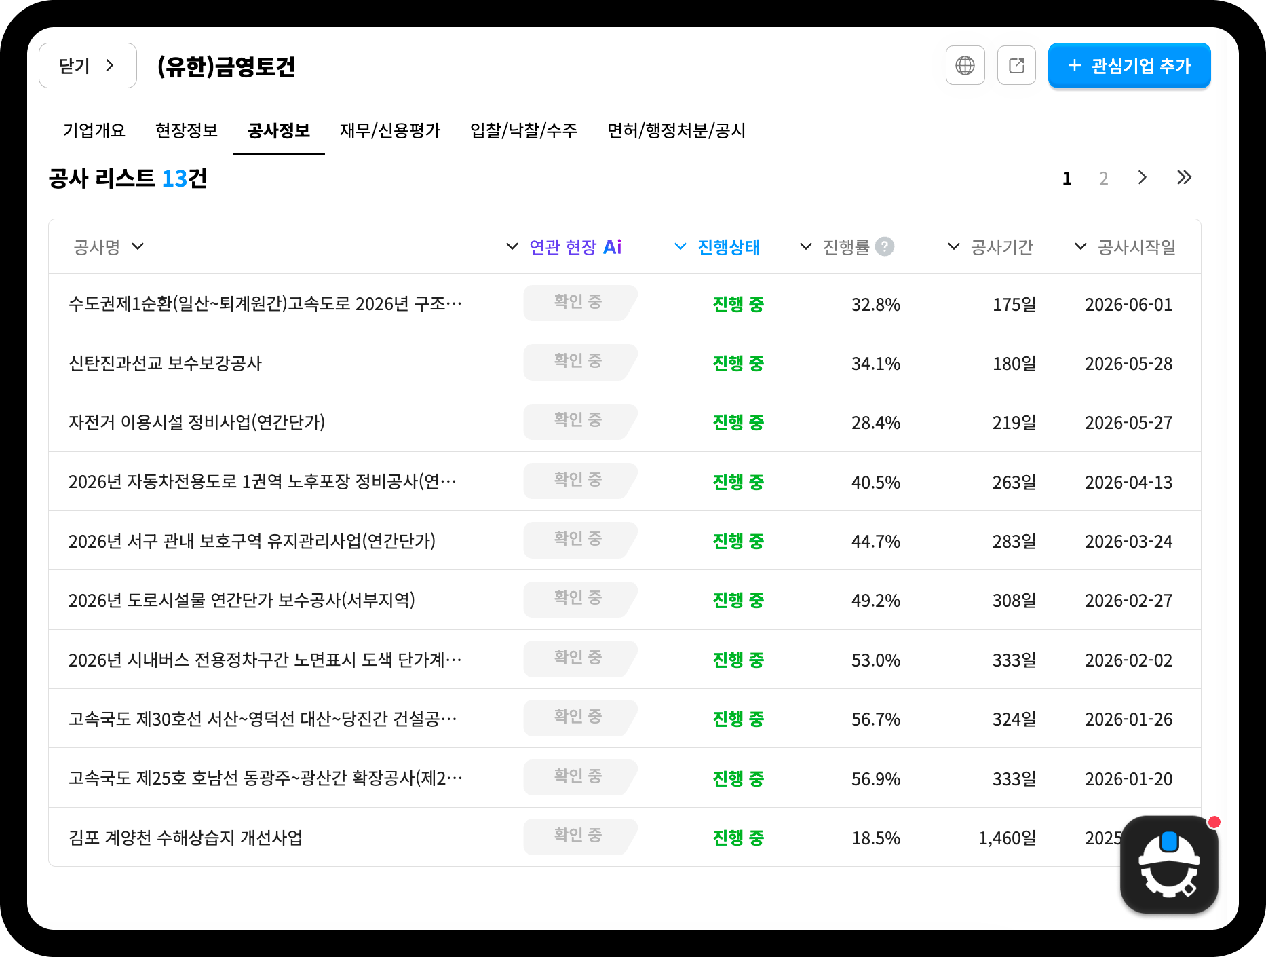The height and width of the screenshot is (957, 1266).
Task: Click 확인 중 badge in 신탄진과선교 row
Action: tap(580, 362)
